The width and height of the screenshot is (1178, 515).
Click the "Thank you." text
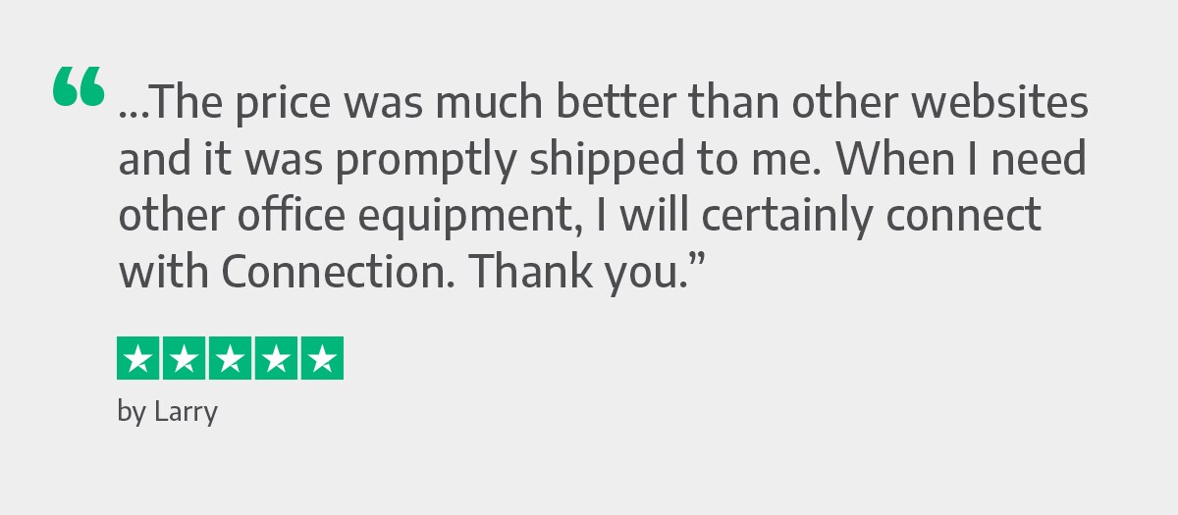(x=574, y=272)
